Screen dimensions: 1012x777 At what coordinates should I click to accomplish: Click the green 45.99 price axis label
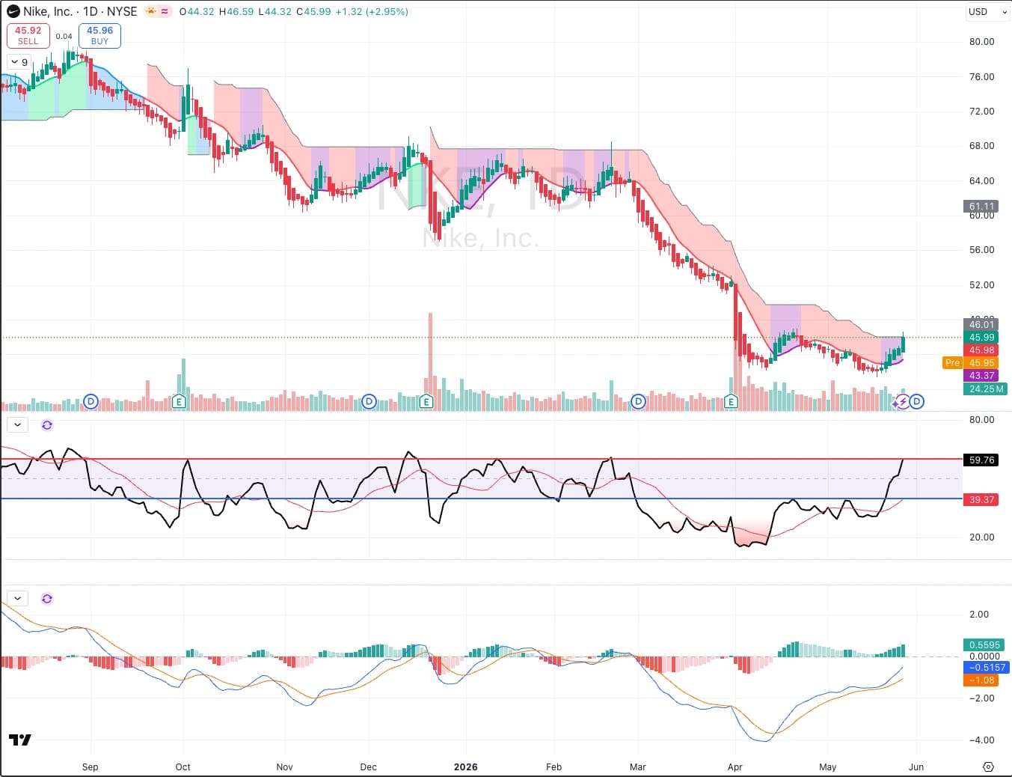pos(981,338)
